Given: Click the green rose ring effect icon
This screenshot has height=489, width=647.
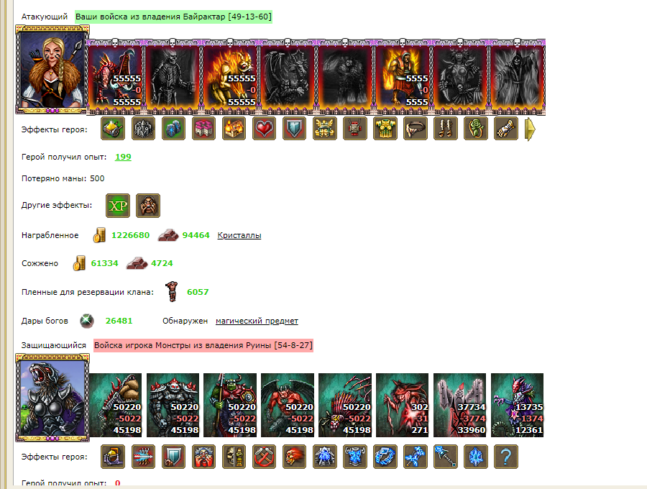Looking at the screenshot, I should point(476,129).
